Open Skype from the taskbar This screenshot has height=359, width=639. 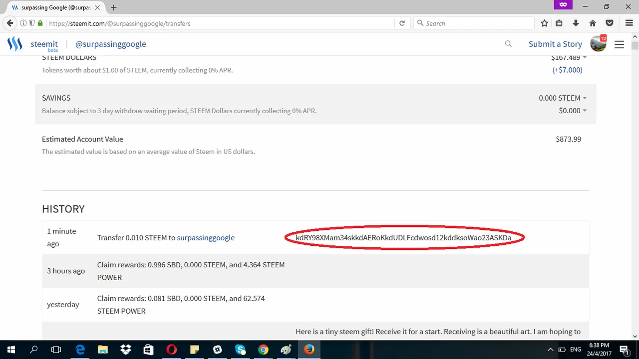pos(240,350)
